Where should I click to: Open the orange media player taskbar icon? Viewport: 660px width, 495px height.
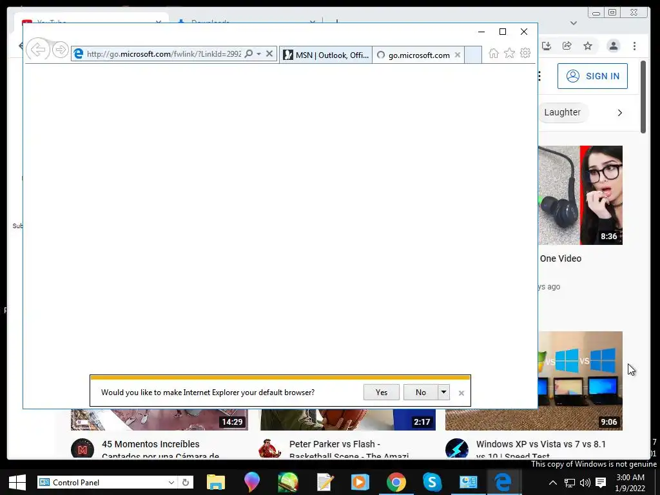click(x=360, y=482)
